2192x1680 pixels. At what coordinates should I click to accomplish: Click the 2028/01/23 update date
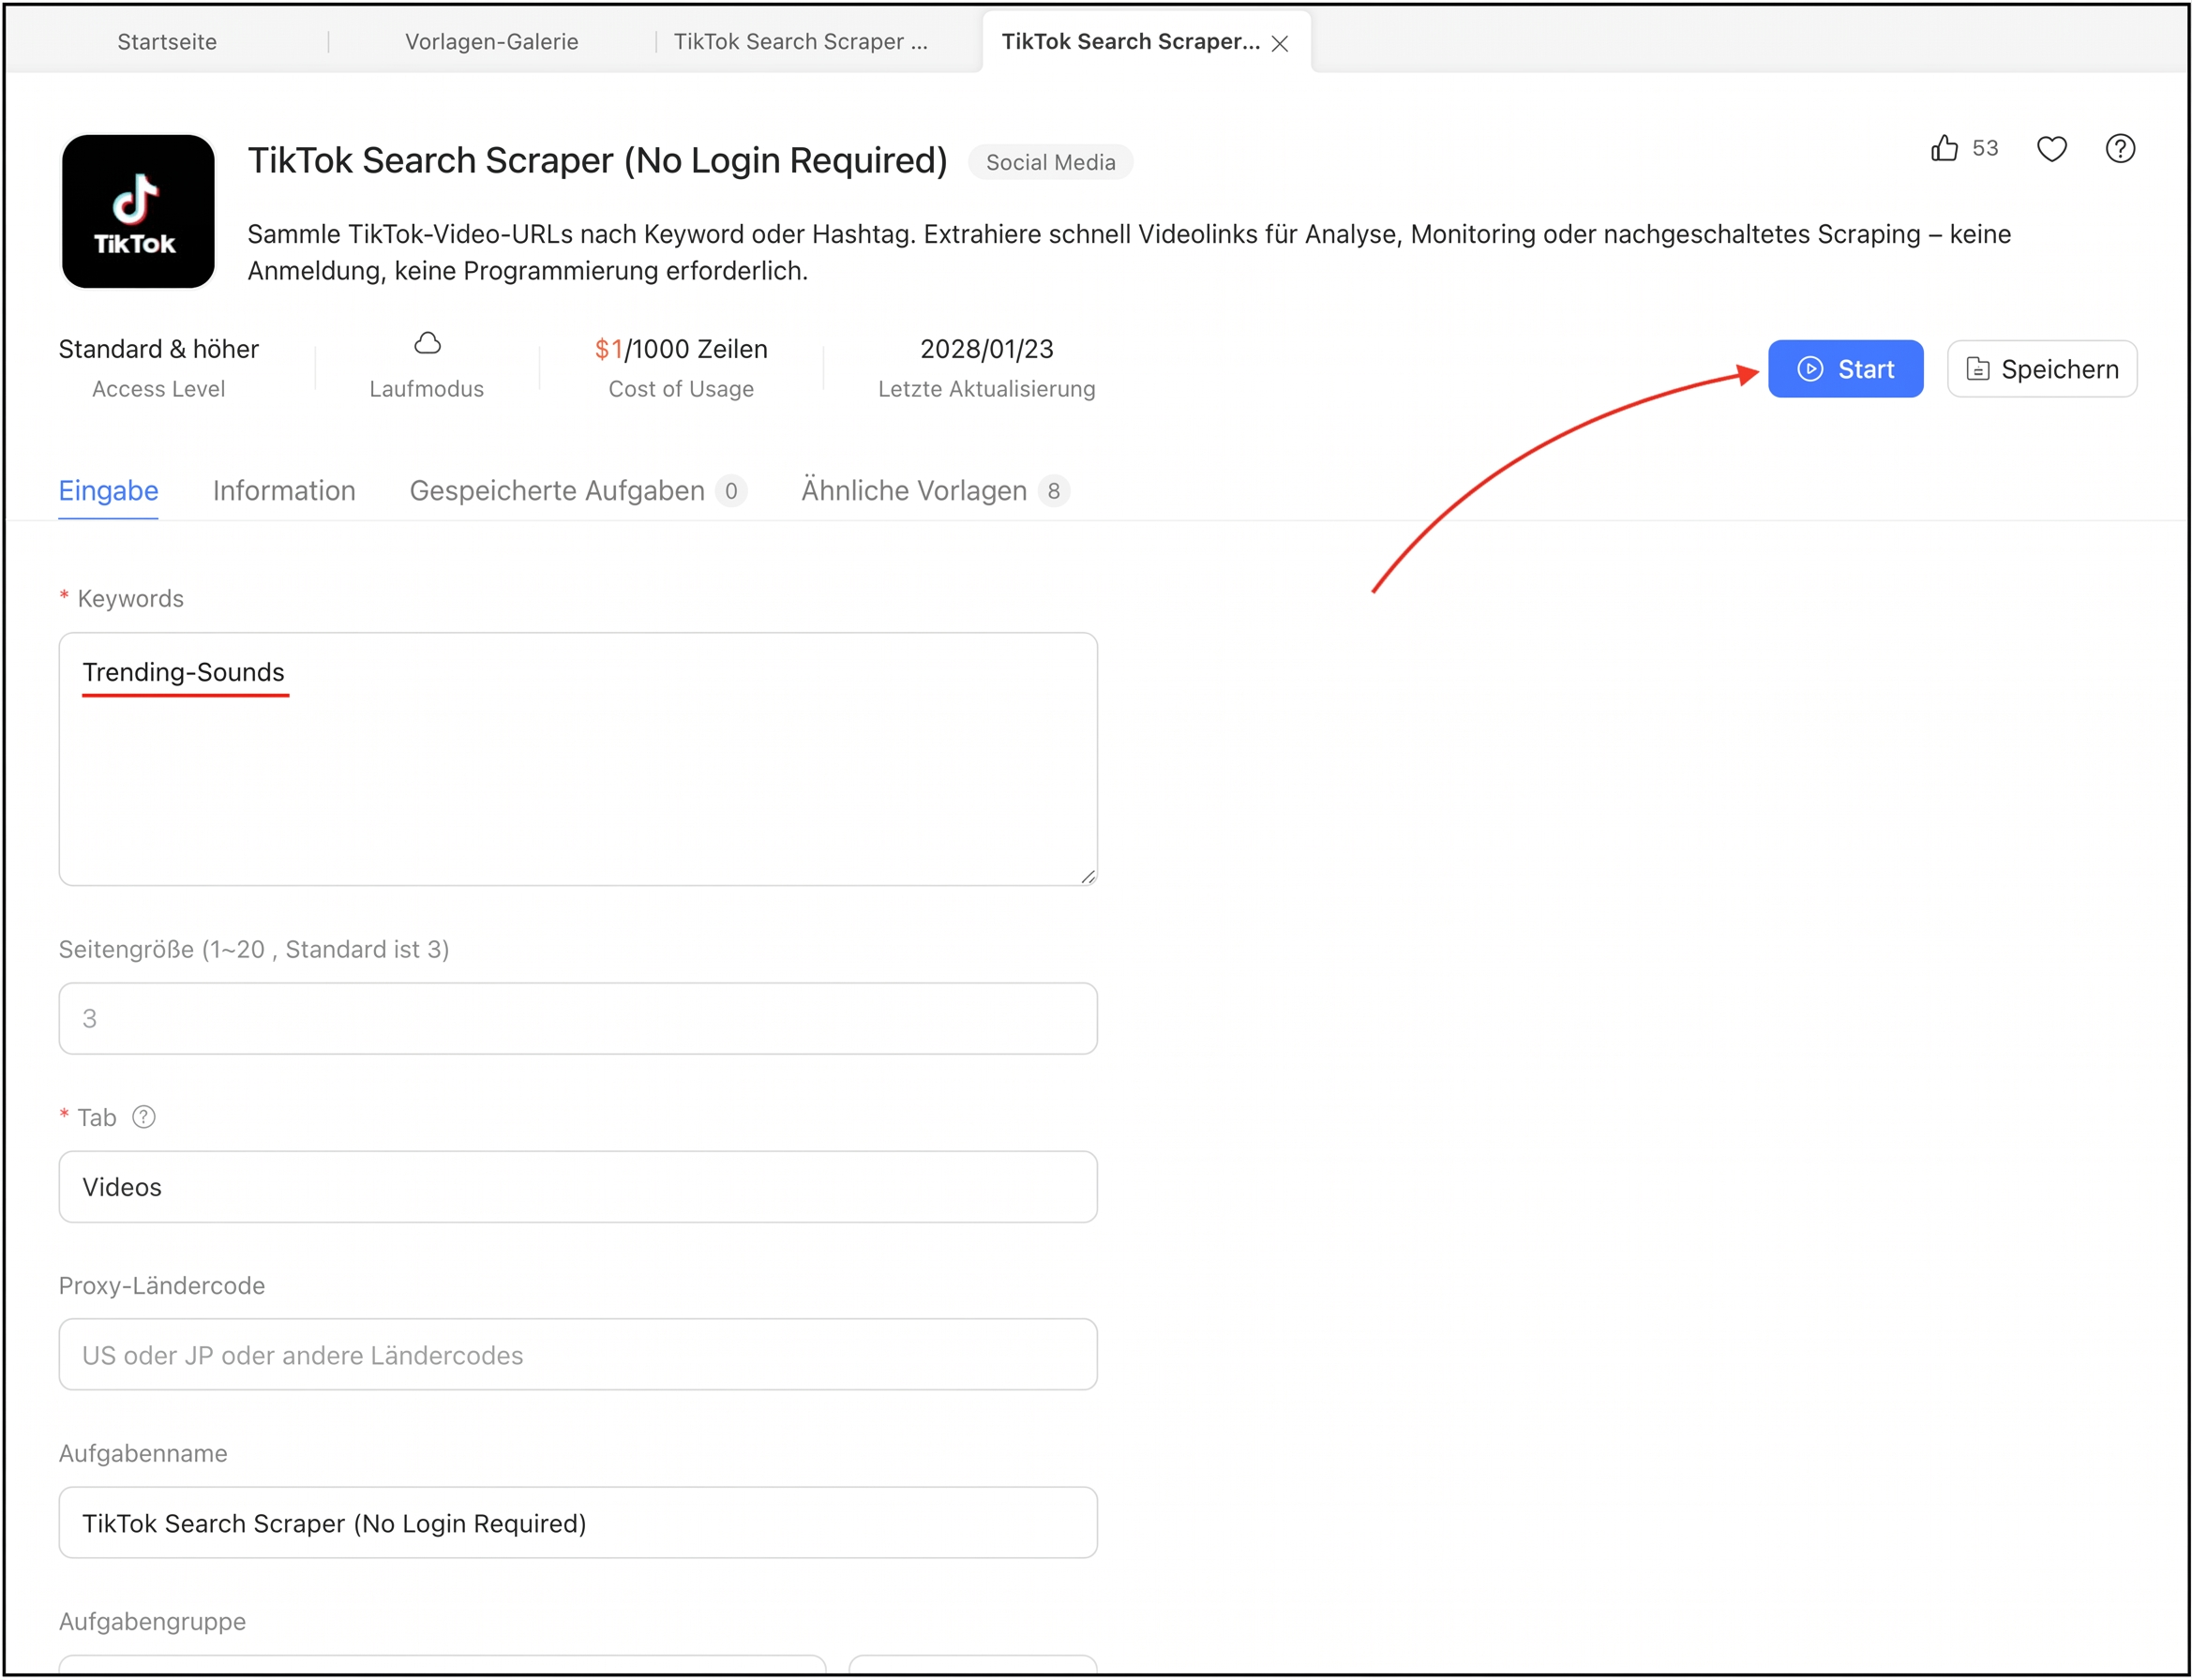pyautogui.click(x=986, y=349)
